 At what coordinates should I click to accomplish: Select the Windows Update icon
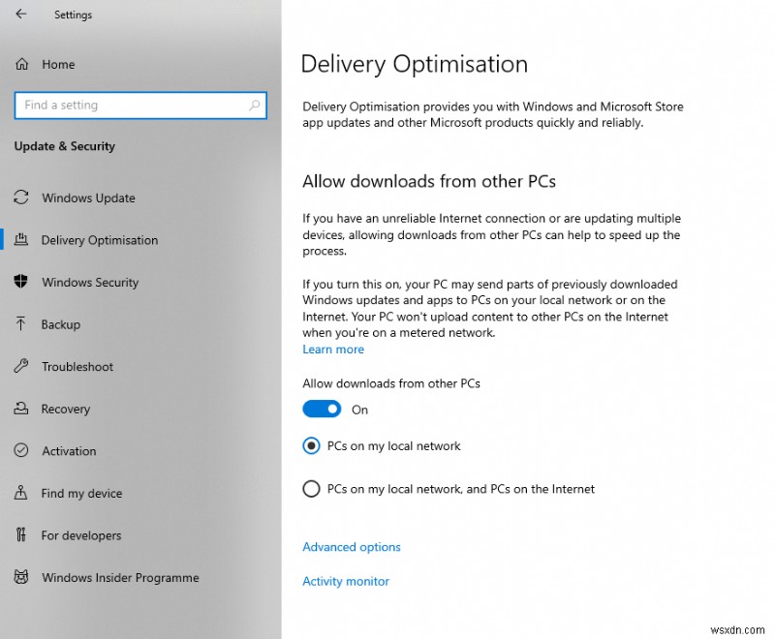click(21, 198)
